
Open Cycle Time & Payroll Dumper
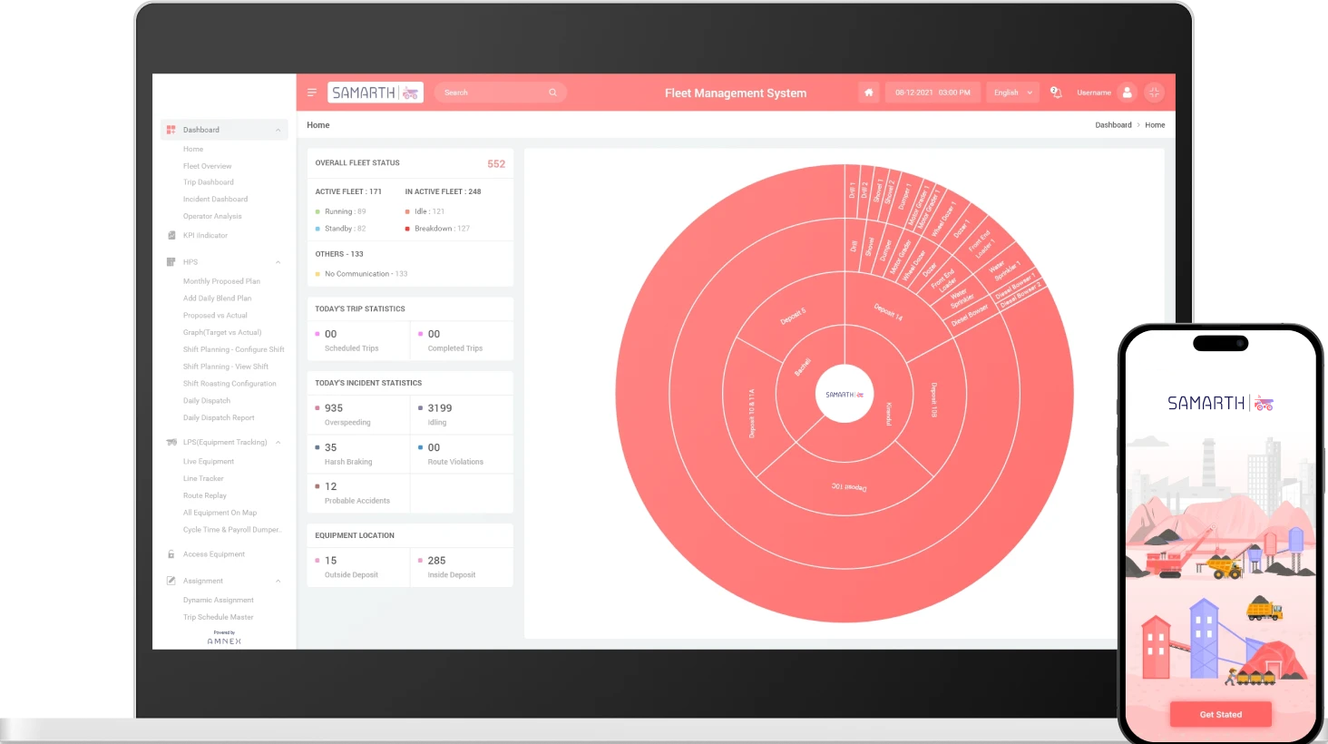click(232, 530)
